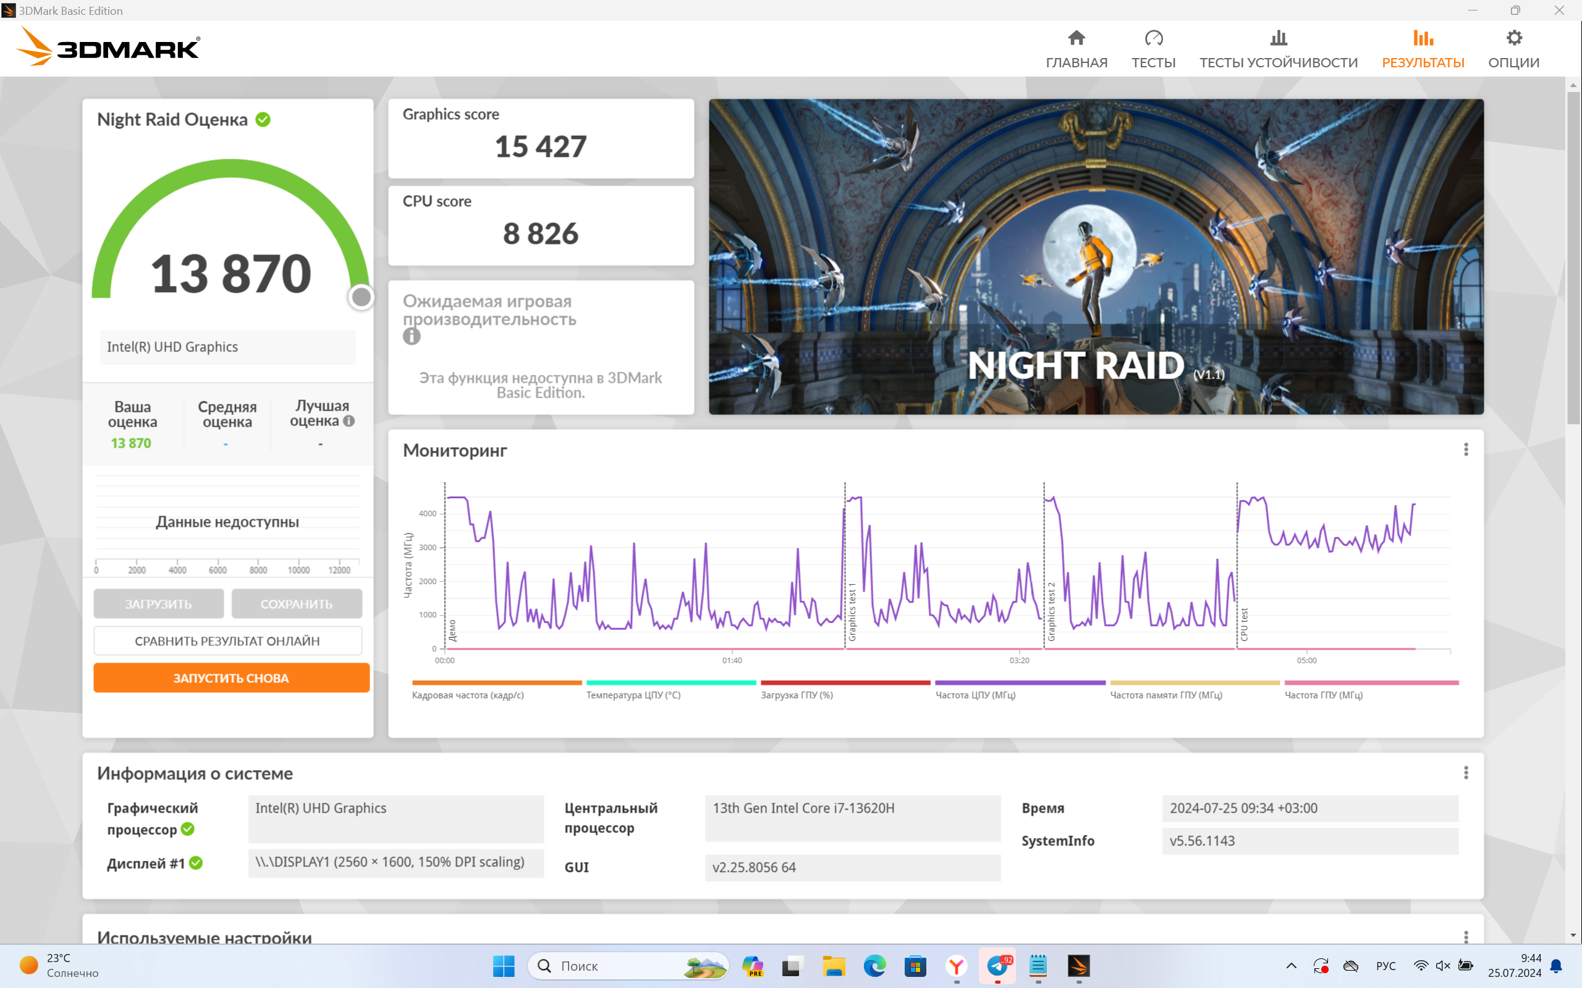The width and height of the screenshot is (1582, 988).
Task: Click the info icon beside Лучшая оценка
Action: click(349, 422)
